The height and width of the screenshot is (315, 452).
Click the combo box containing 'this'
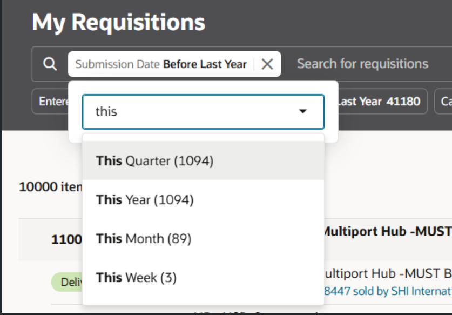[x=203, y=112]
